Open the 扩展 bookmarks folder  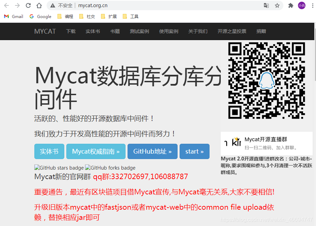[x=109, y=17]
